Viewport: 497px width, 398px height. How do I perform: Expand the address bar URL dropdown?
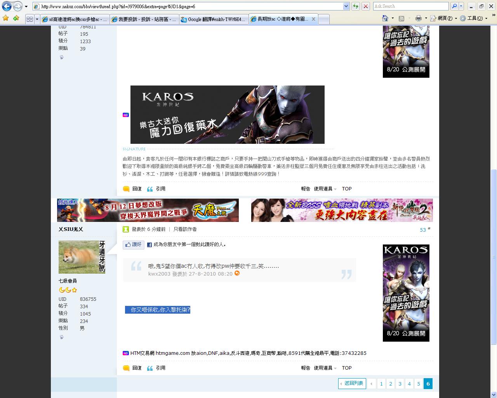(x=346, y=6)
